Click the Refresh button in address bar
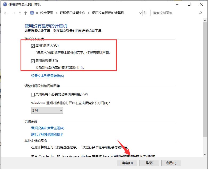208x170 pixels. (x=145, y=13)
